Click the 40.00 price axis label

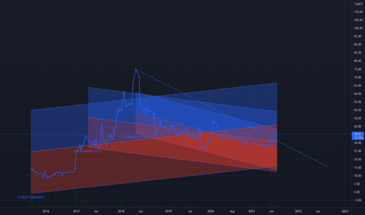point(358,126)
